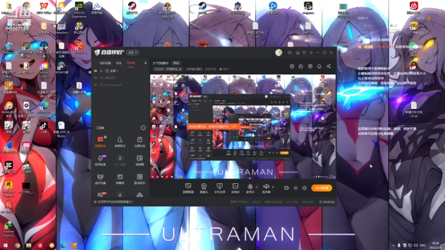Open the 弹幕助手 danmaku assistant tool
The image size is (445, 250).
100,142
